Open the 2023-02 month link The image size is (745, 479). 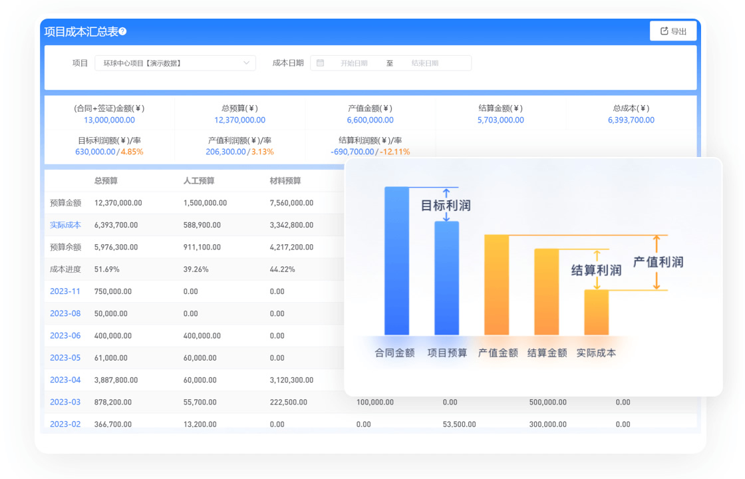[65, 424]
